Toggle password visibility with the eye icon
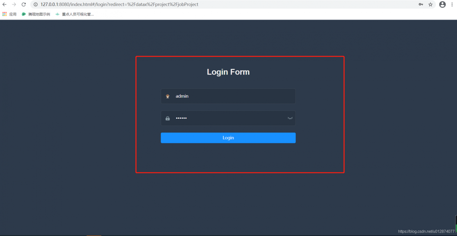The width and height of the screenshot is (457, 236). point(290,118)
